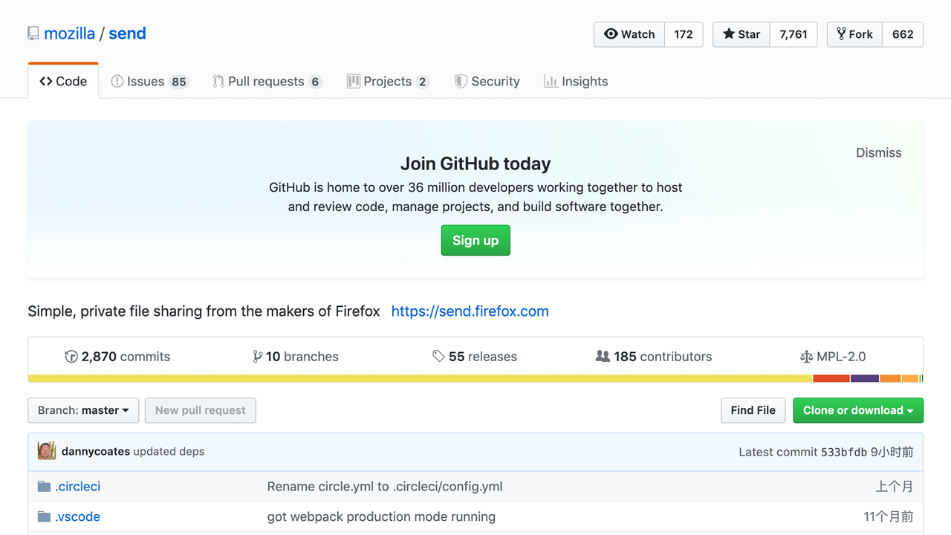Open the Branch: master dropdown
The image size is (951, 535).
pos(83,410)
